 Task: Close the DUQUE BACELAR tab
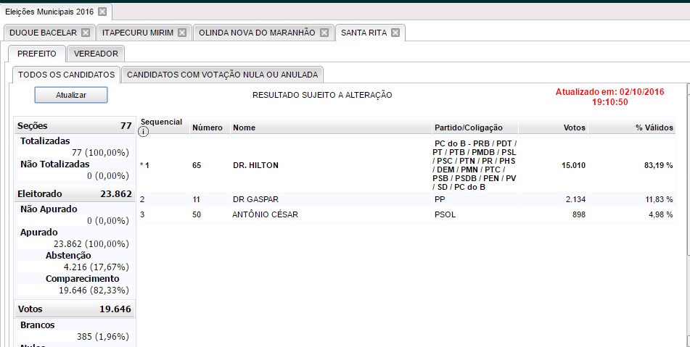pyautogui.click(x=86, y=33)
